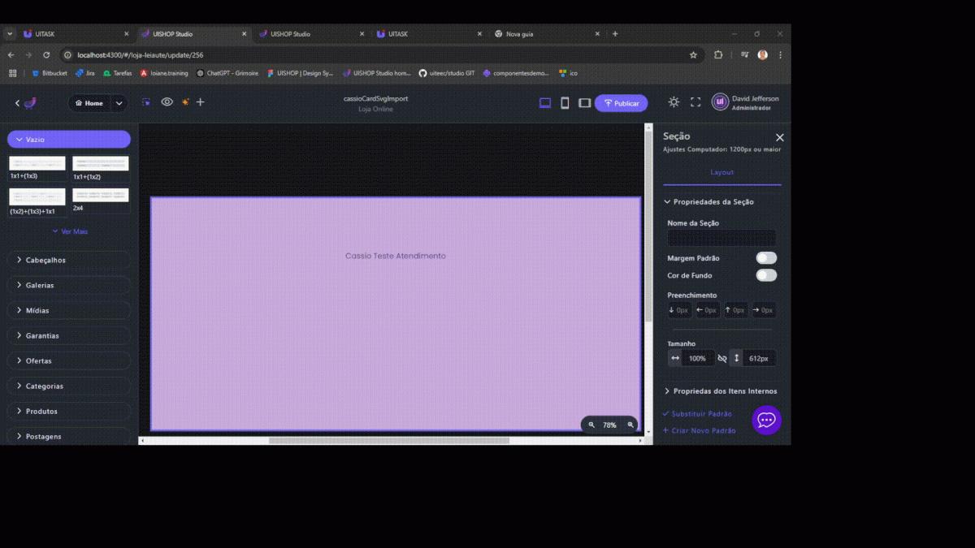Click the Publicar button
The image size is (975, 548).
pos(621,103)
